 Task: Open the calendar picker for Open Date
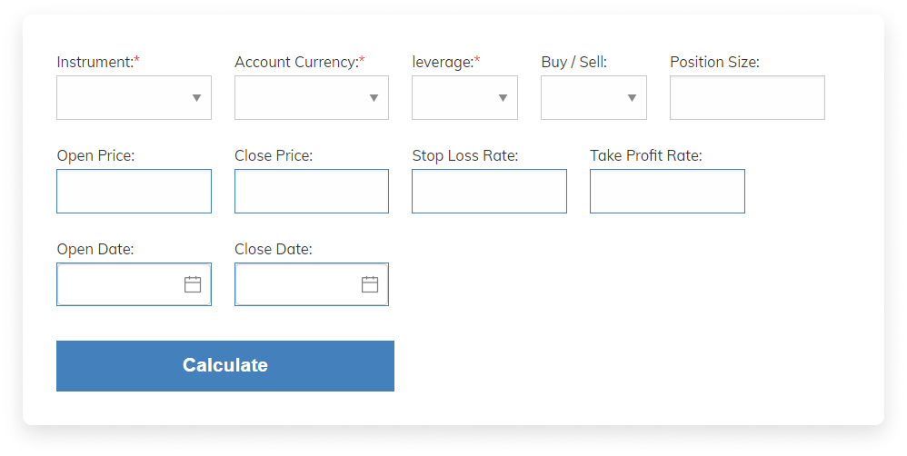(x=193, y=284)
